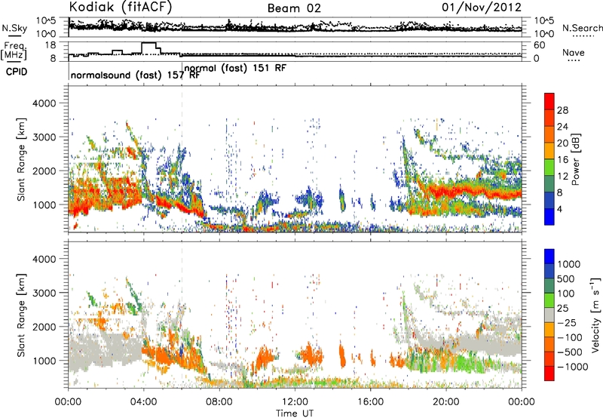
Task: Select the "CPID" row label
Action: [x=17, y=72]
